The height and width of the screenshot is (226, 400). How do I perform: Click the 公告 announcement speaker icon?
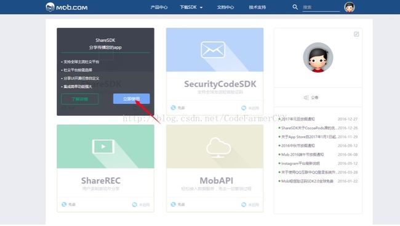click(306, 97)
